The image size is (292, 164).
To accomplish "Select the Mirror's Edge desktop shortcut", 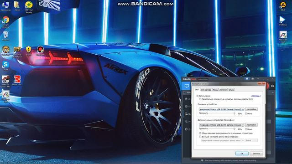I will tap(17, 80).
